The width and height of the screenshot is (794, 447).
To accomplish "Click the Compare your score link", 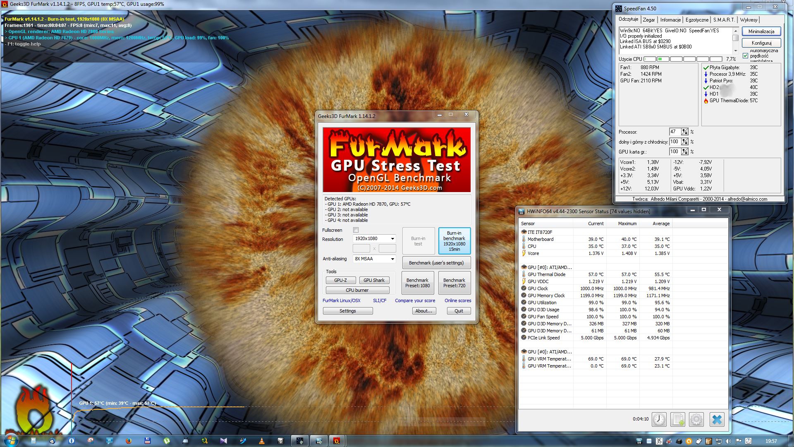I will (x=415, y=300).
